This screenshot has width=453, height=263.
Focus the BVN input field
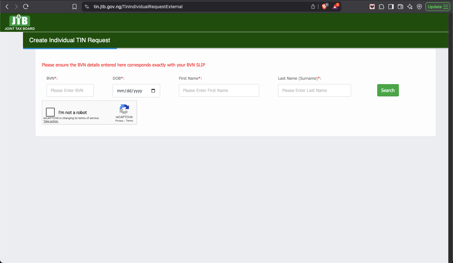click(70, 90)
